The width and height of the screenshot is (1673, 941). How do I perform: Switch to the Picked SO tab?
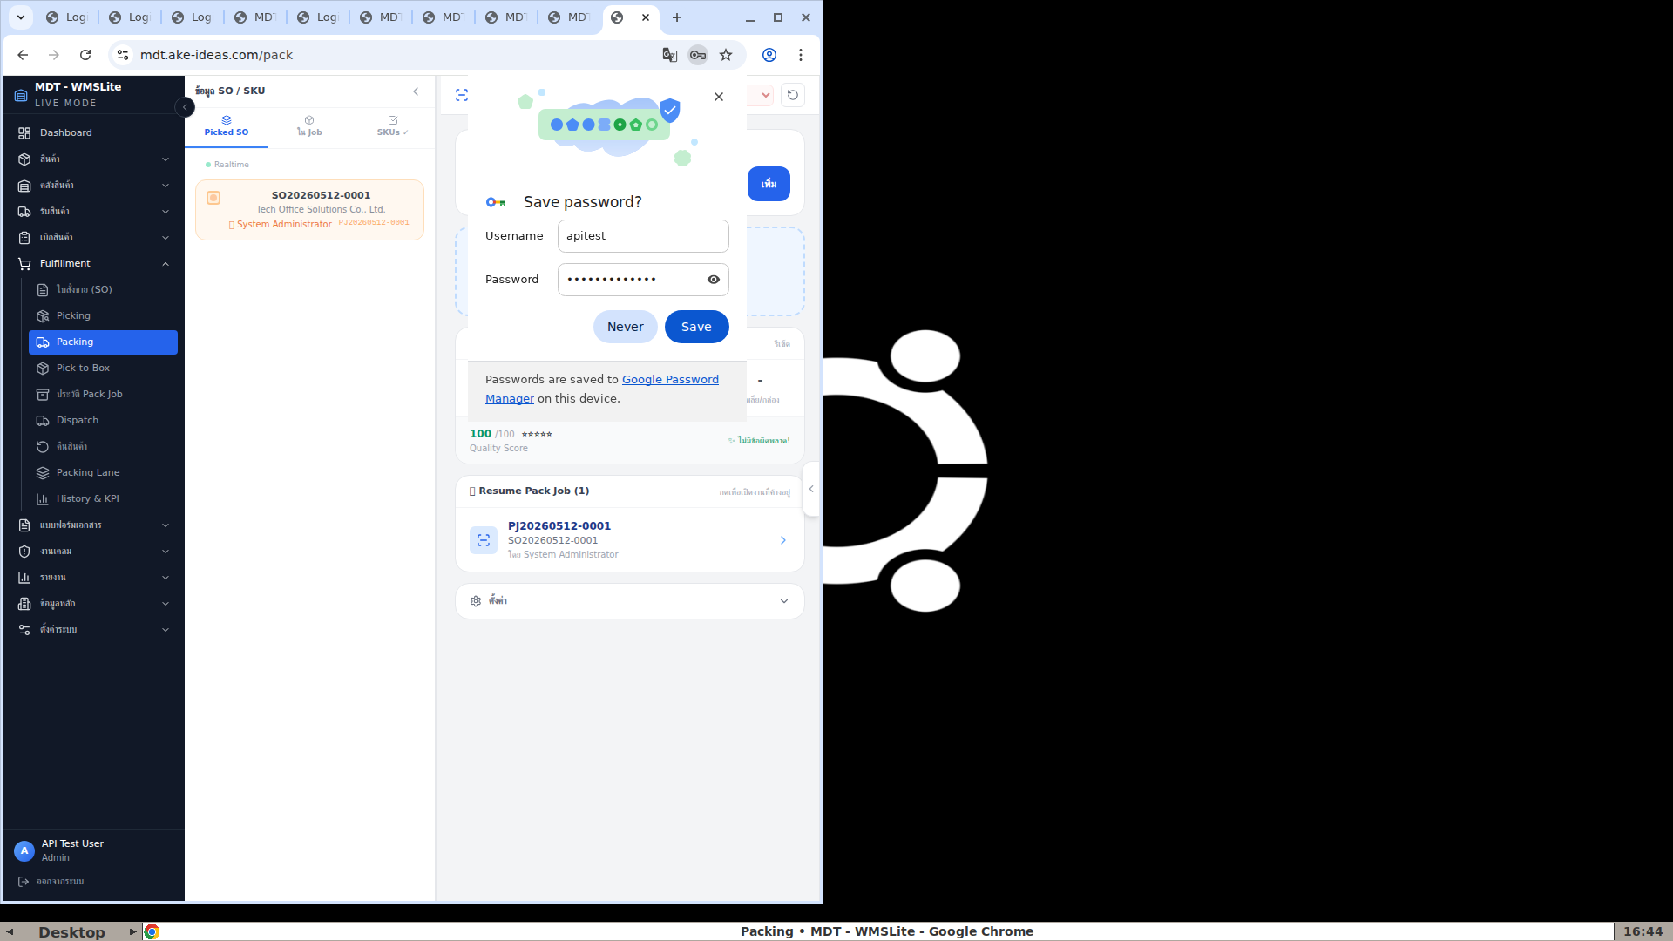click(227, 126)
